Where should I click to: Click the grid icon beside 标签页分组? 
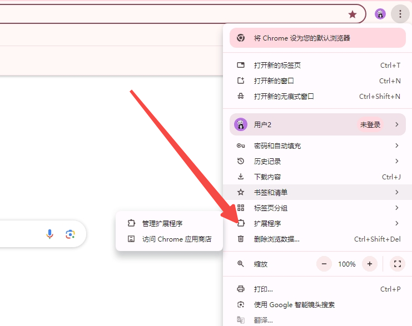pyautogui.click(x=241, y=208)
